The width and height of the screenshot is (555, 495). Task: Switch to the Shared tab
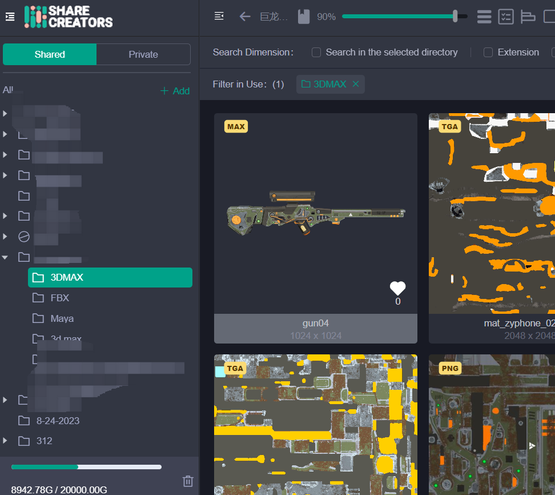click(x=50, y=54)
